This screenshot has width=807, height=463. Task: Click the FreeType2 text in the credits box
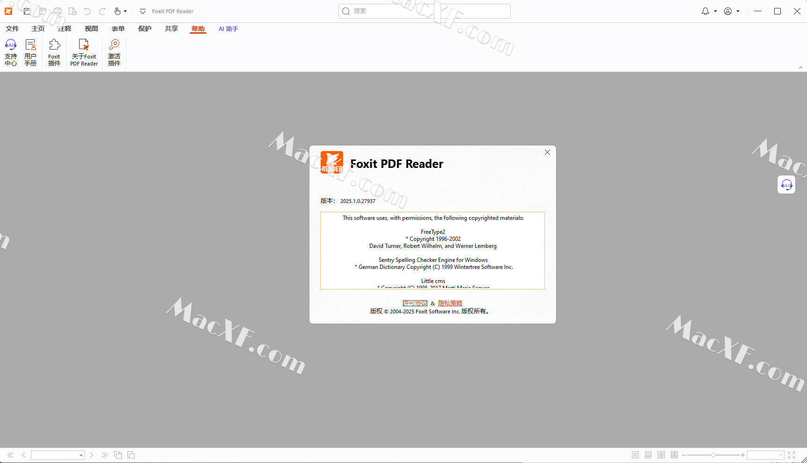point(433,232)
